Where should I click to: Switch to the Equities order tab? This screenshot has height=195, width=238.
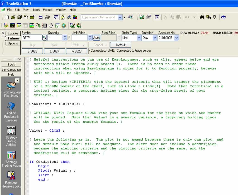(13, 33)
